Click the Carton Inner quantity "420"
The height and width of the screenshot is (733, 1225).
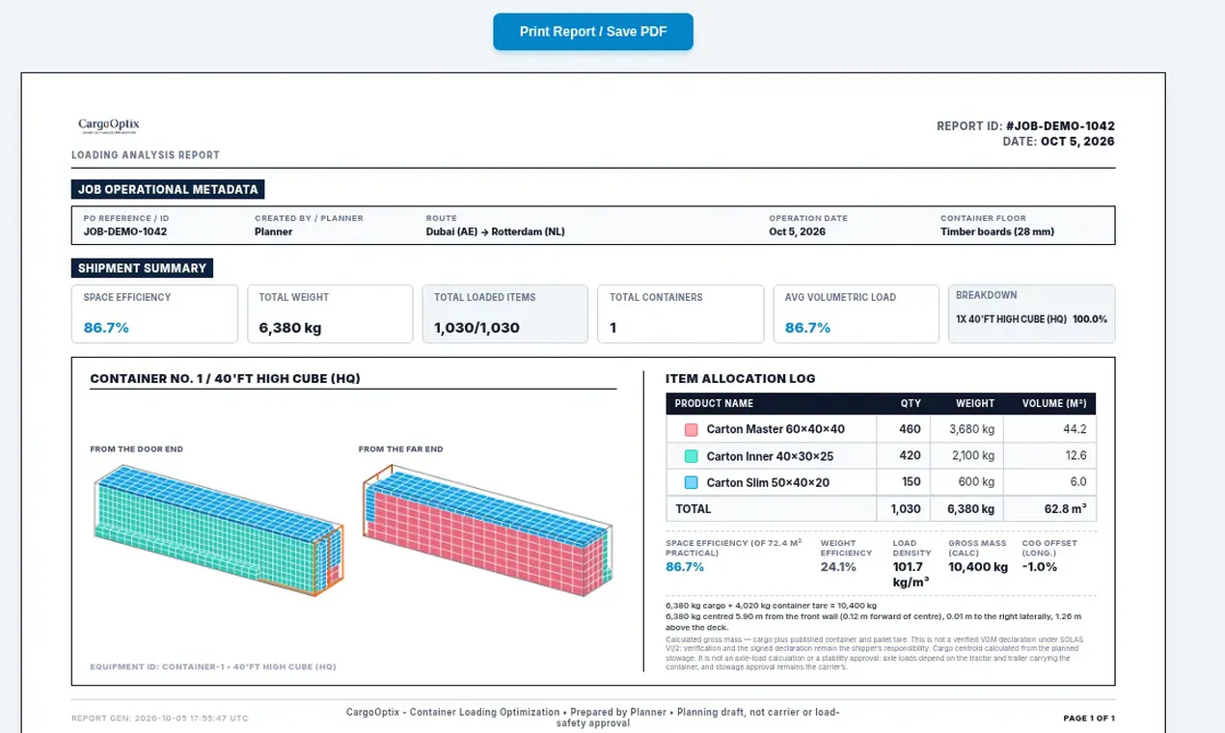click(x=910, y=456)
